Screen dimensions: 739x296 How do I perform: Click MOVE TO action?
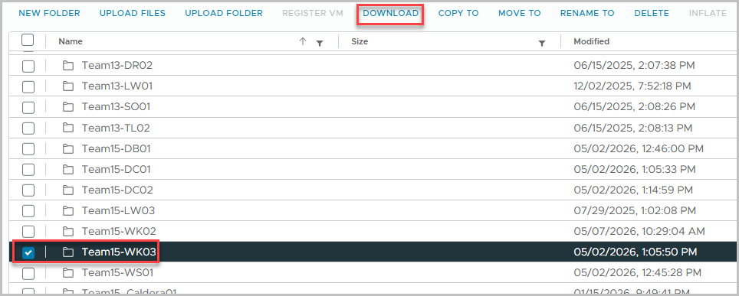click(x=520, y=13)
